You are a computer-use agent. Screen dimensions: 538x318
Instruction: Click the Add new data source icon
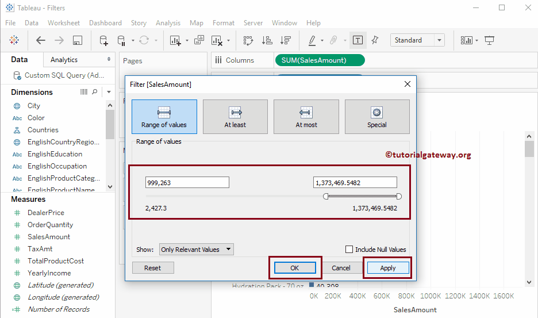click(x=103, y=40)
